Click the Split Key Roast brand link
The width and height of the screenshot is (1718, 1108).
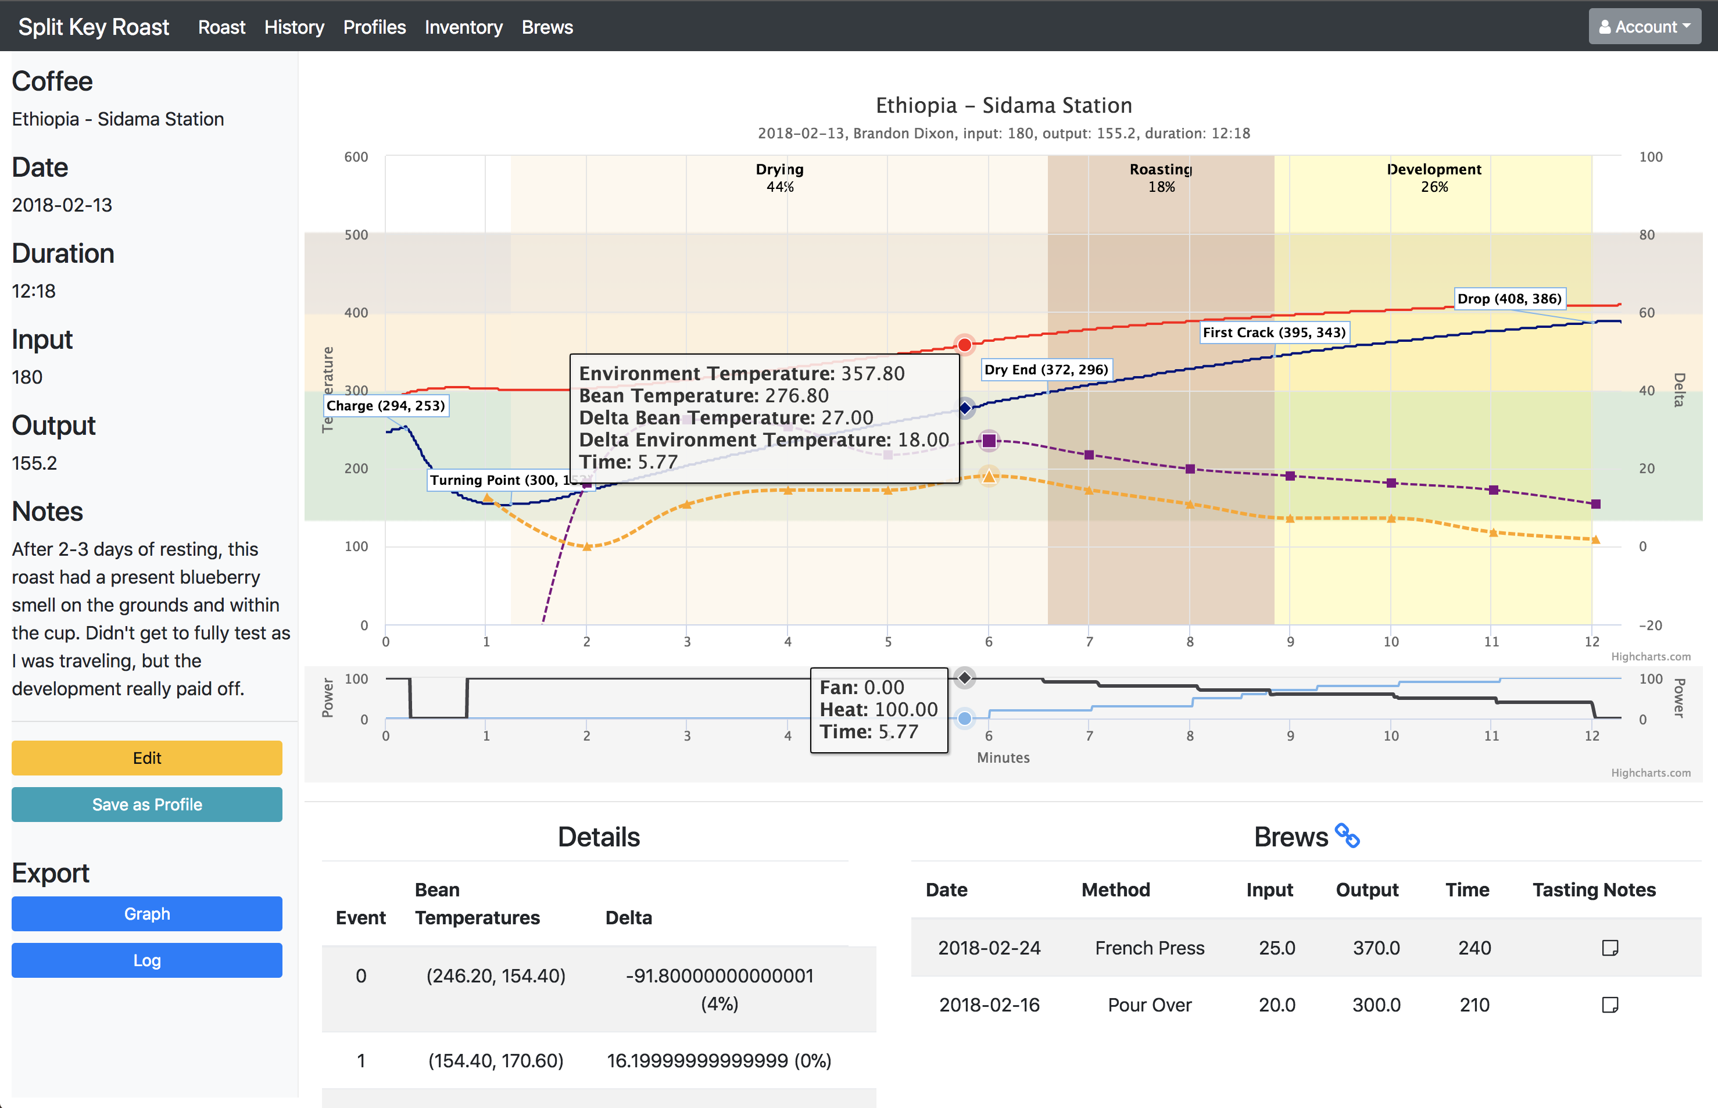[x=94, y=27]
